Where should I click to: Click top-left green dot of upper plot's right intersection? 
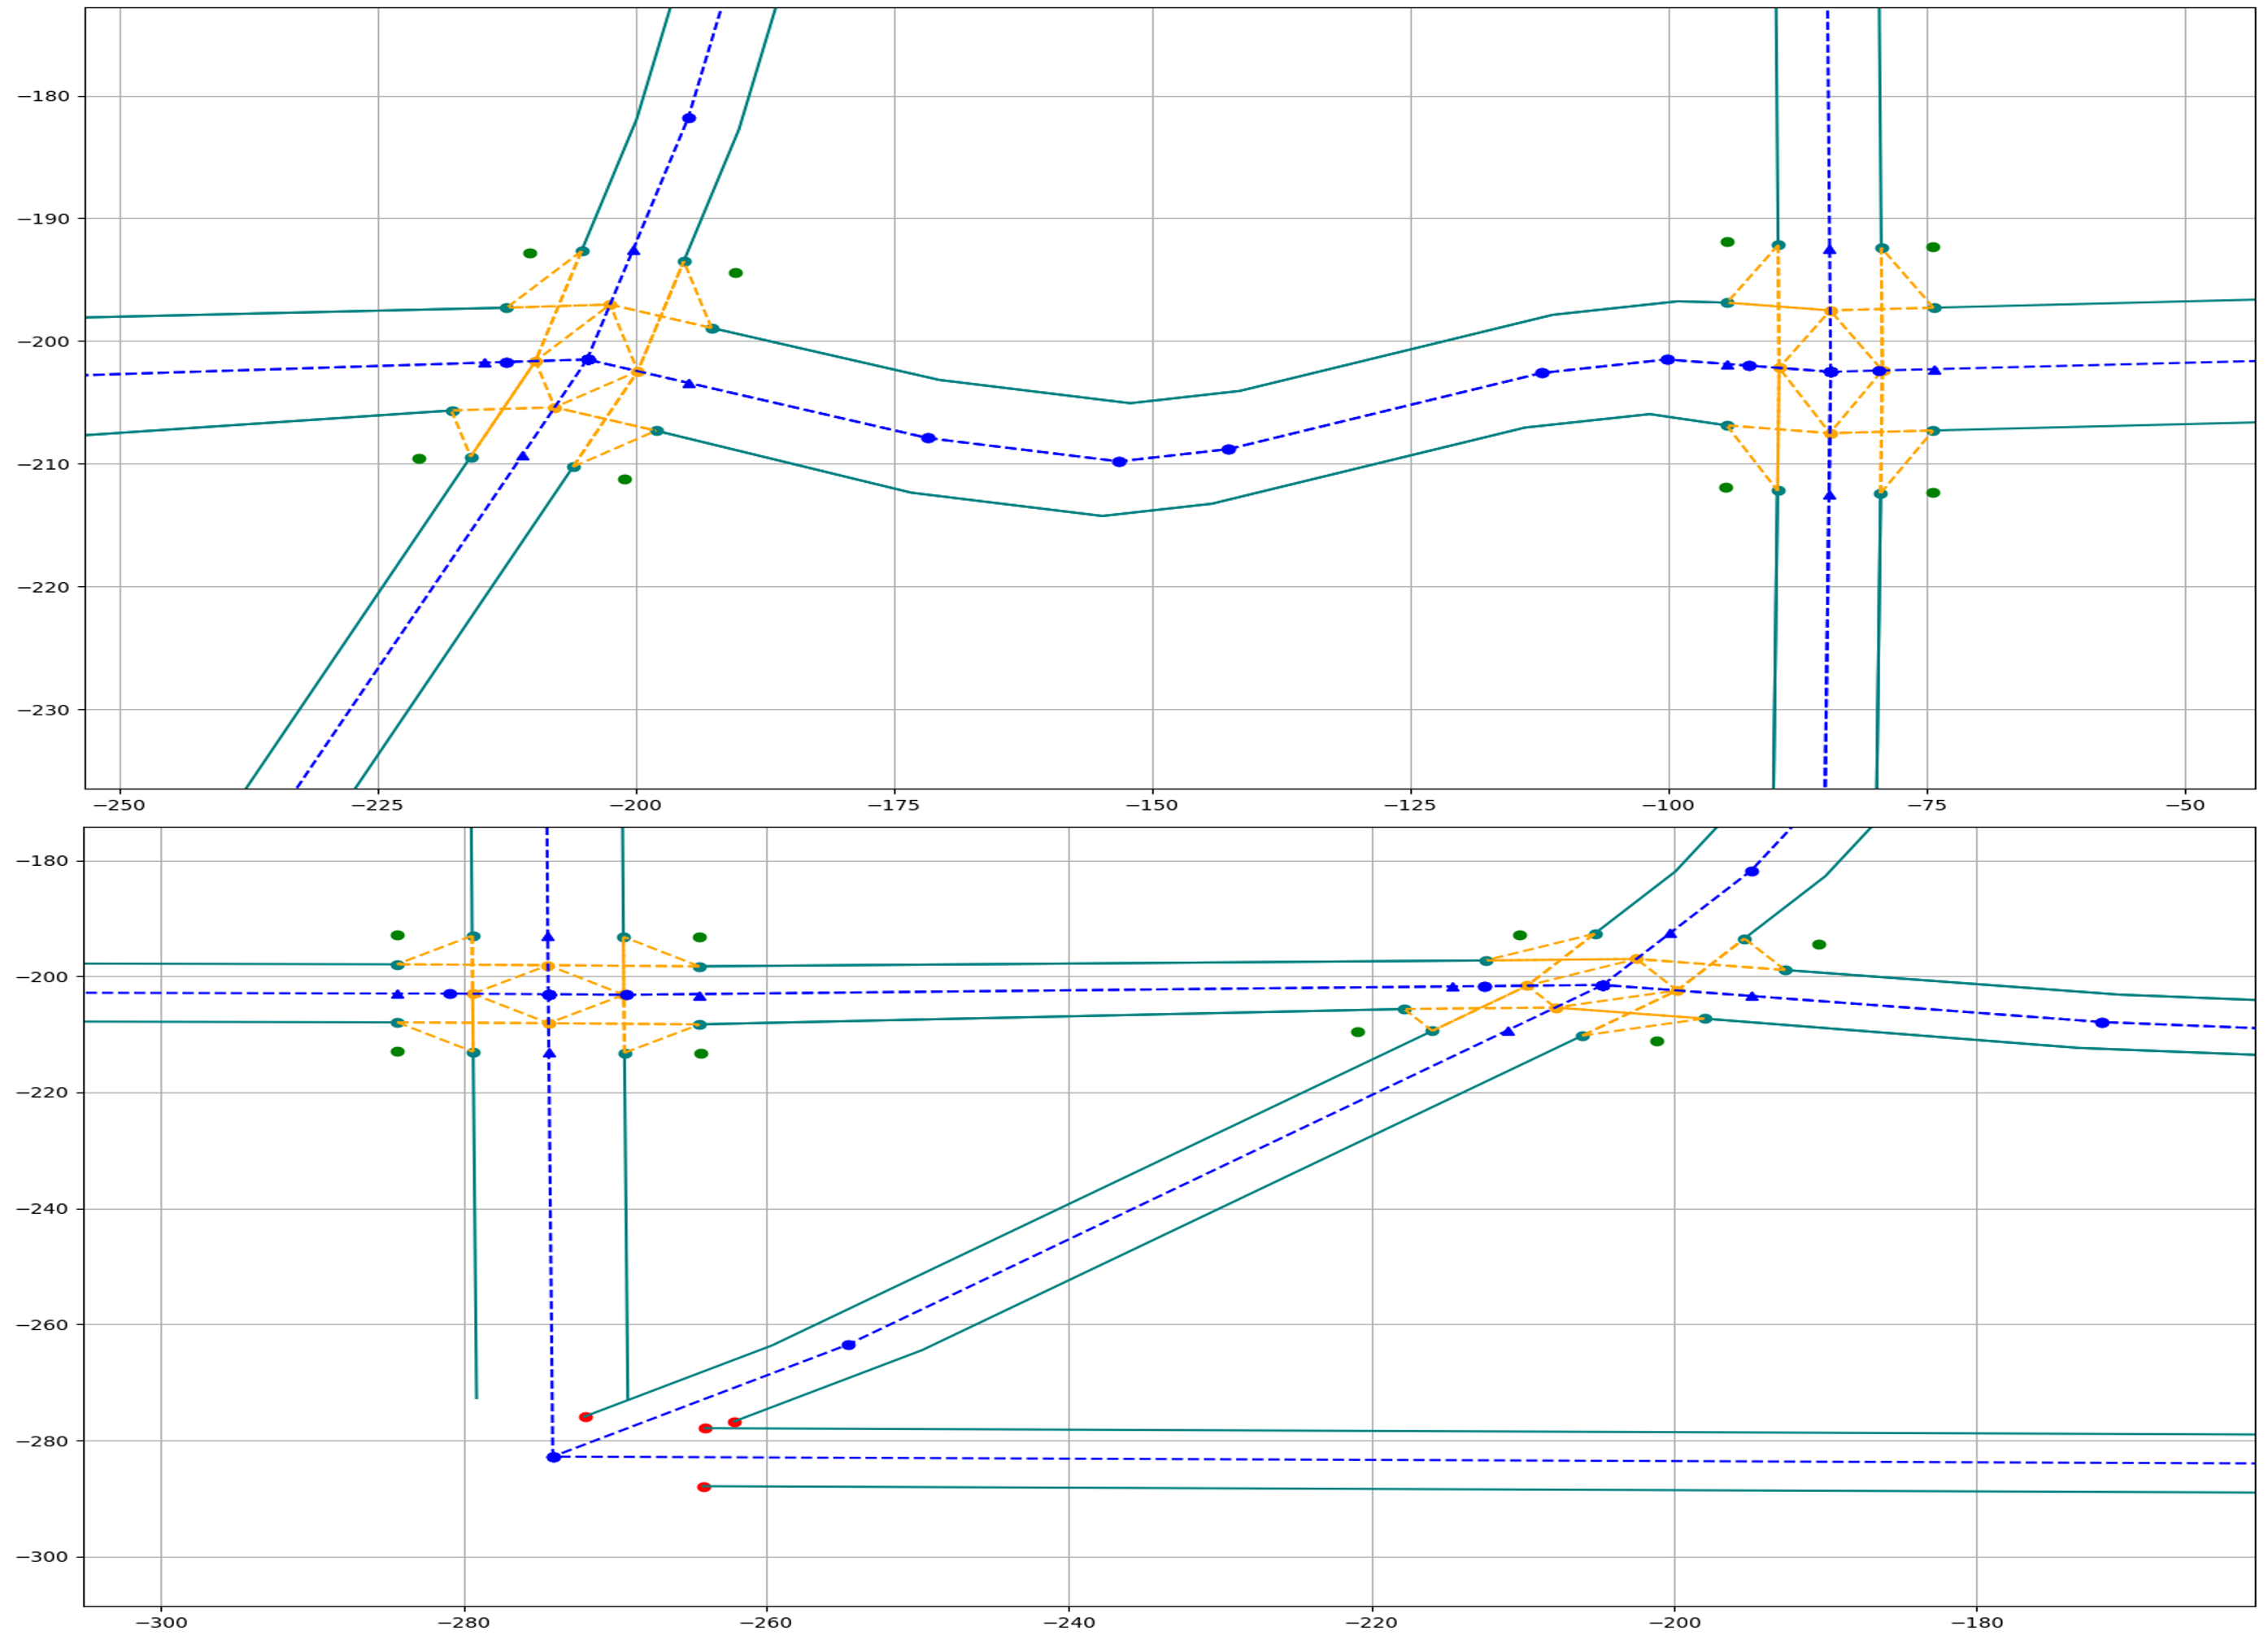pyautogui.click(x=1727, y=242)
